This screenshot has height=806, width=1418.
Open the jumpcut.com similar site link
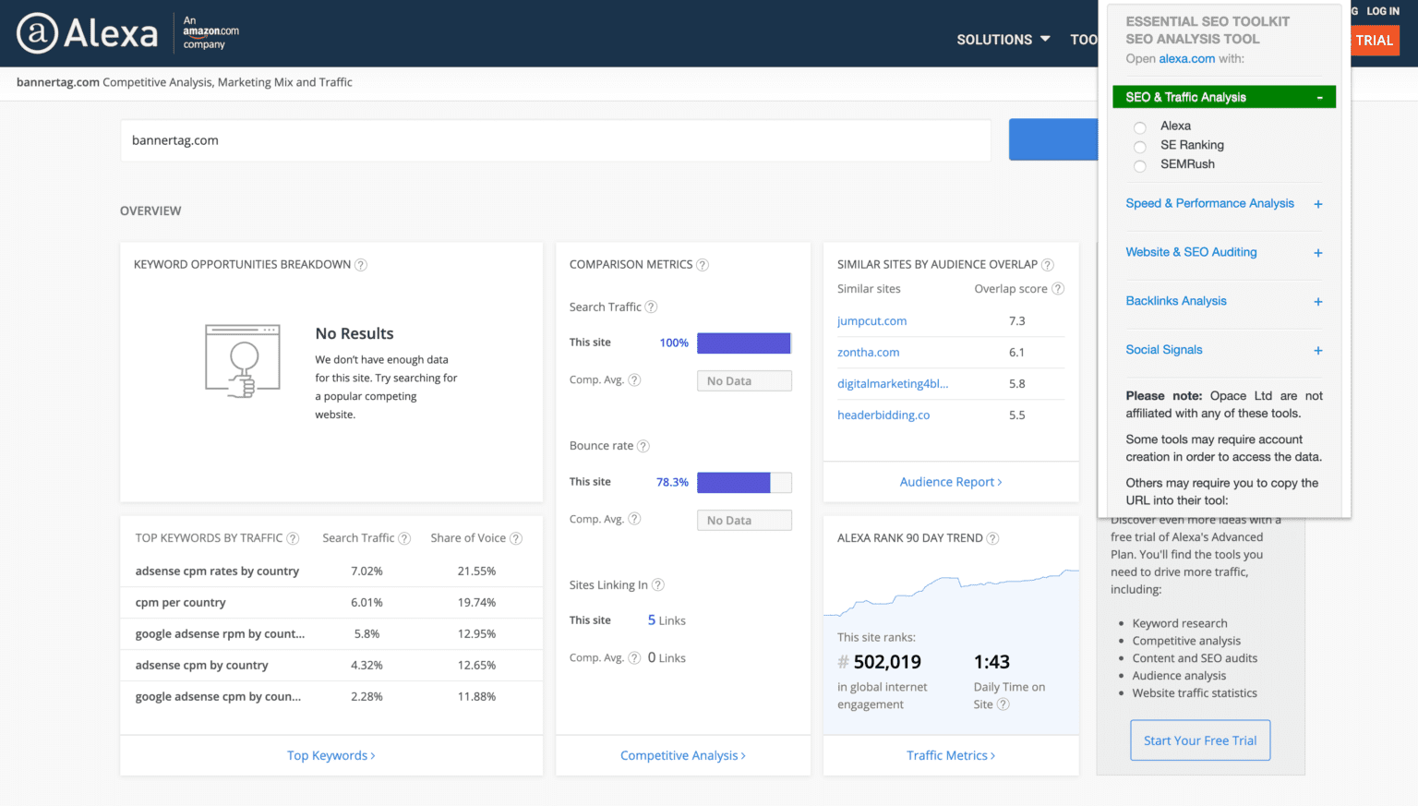(x=871, y=321)
